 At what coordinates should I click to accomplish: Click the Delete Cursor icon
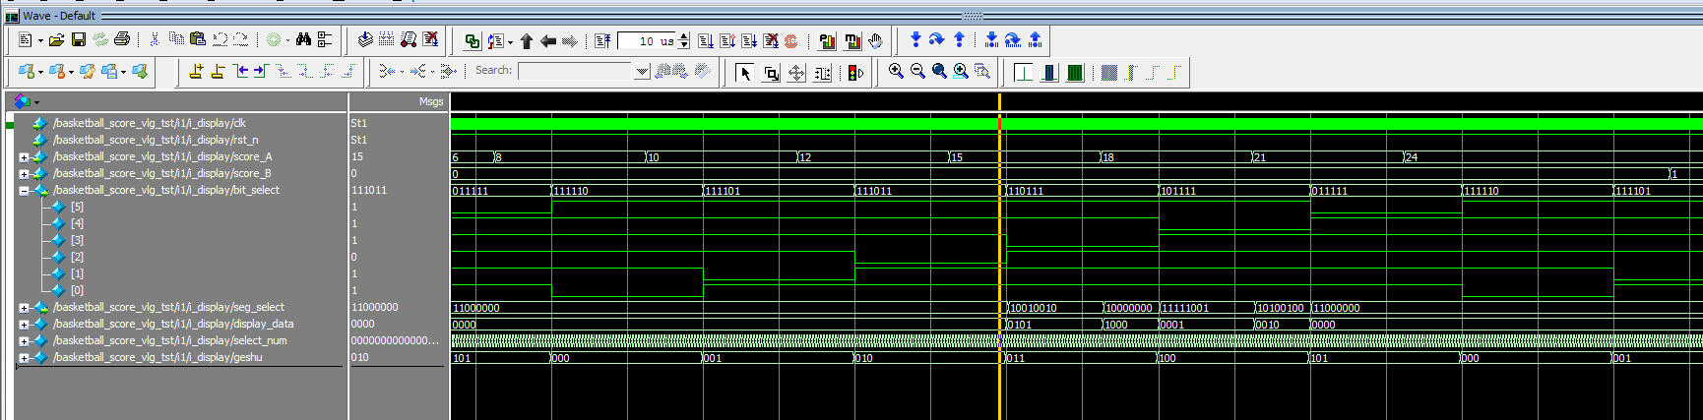218,71
